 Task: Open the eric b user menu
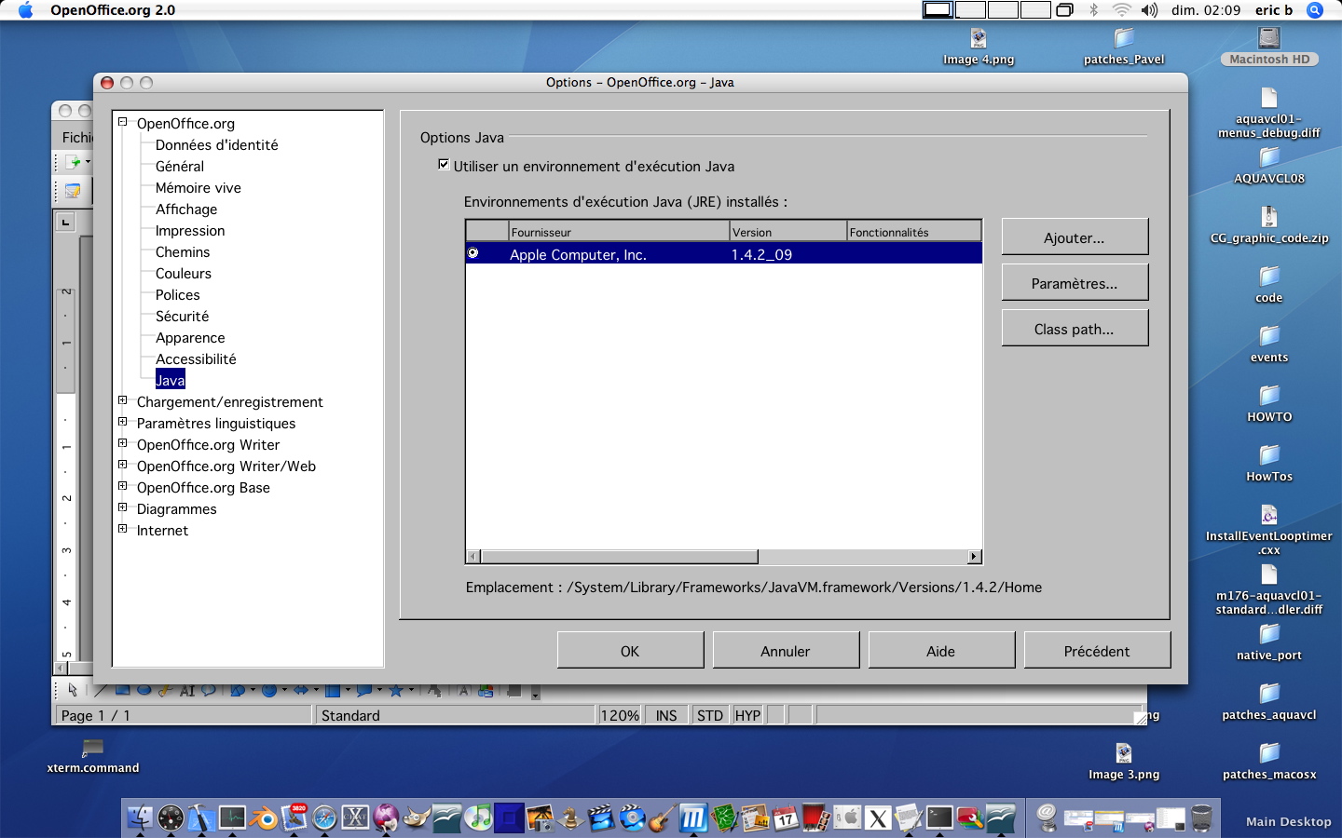[x=1273, y=10]
